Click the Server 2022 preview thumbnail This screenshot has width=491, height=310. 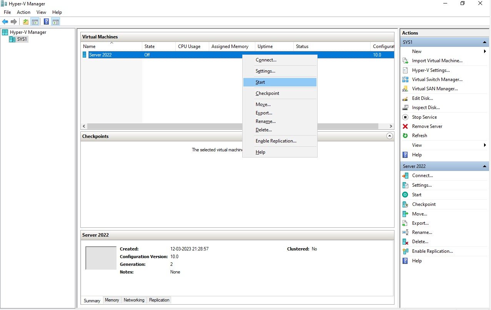tap(101, 258)
